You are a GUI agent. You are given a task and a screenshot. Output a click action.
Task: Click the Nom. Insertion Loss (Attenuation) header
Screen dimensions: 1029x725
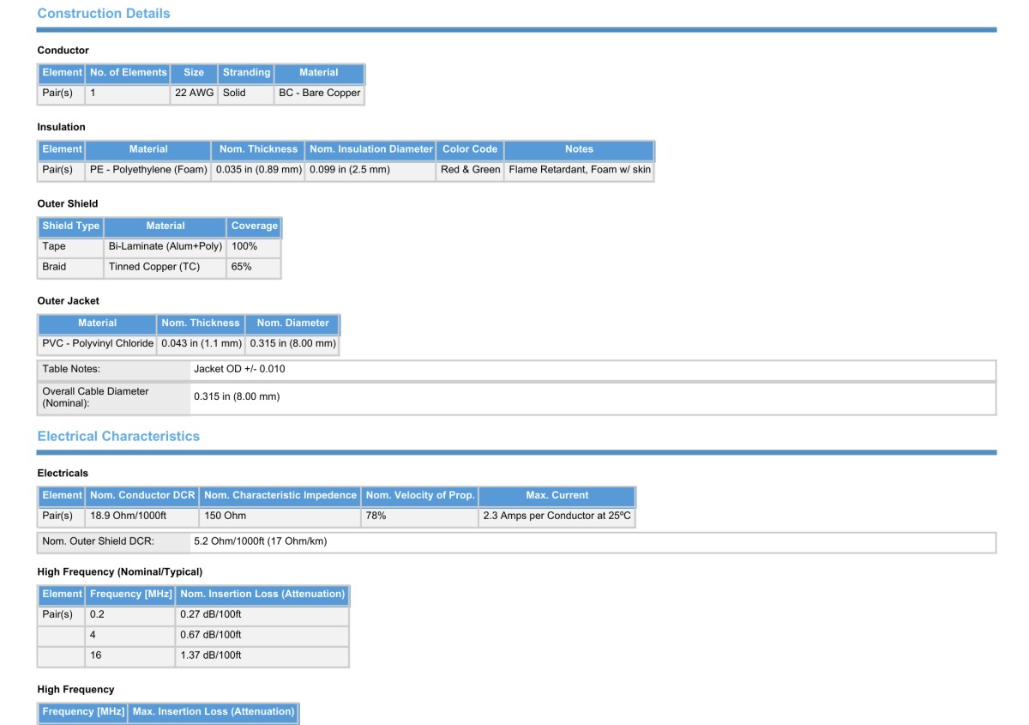[262, 594]
